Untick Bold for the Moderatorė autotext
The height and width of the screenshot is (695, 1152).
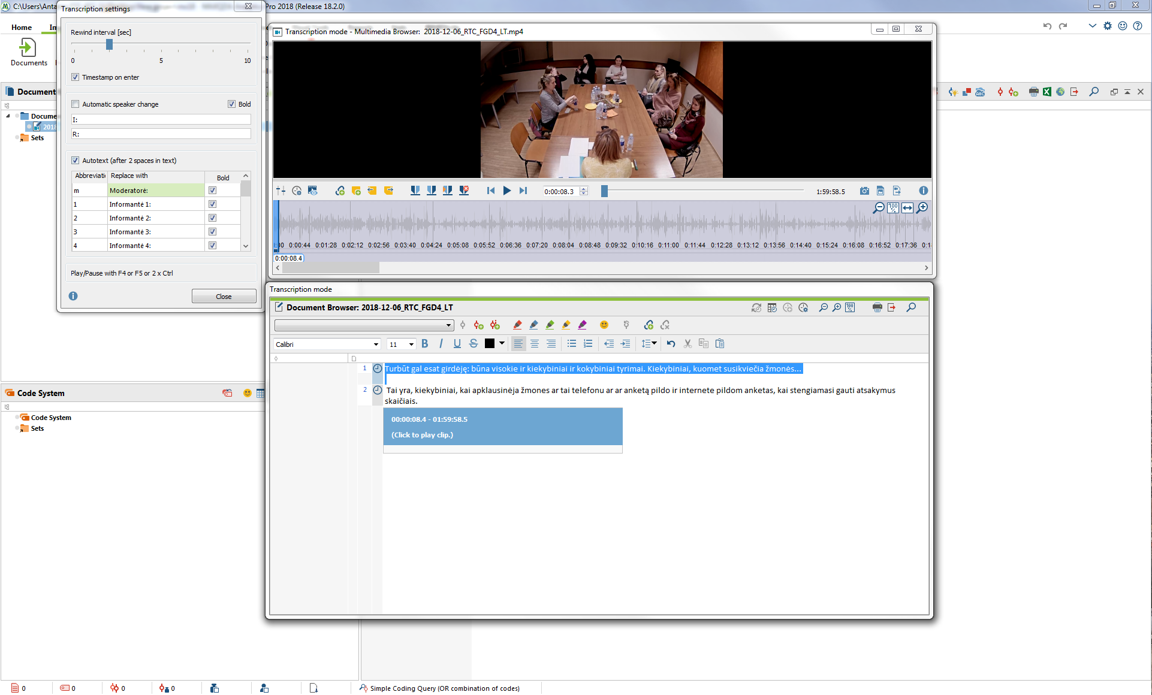coord(212,191)
